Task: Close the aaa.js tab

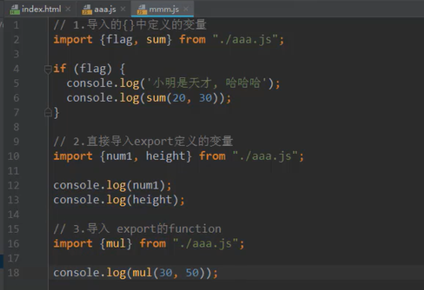Action: tap(123, 9)
